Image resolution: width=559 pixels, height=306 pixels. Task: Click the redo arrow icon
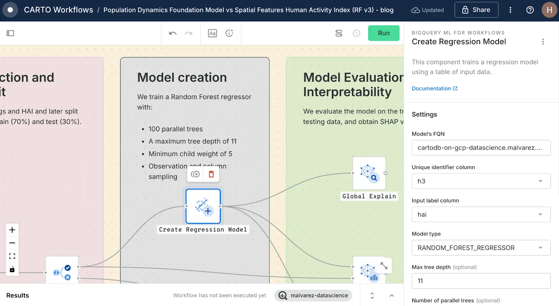pyautogui.click(x=189, y=33)
